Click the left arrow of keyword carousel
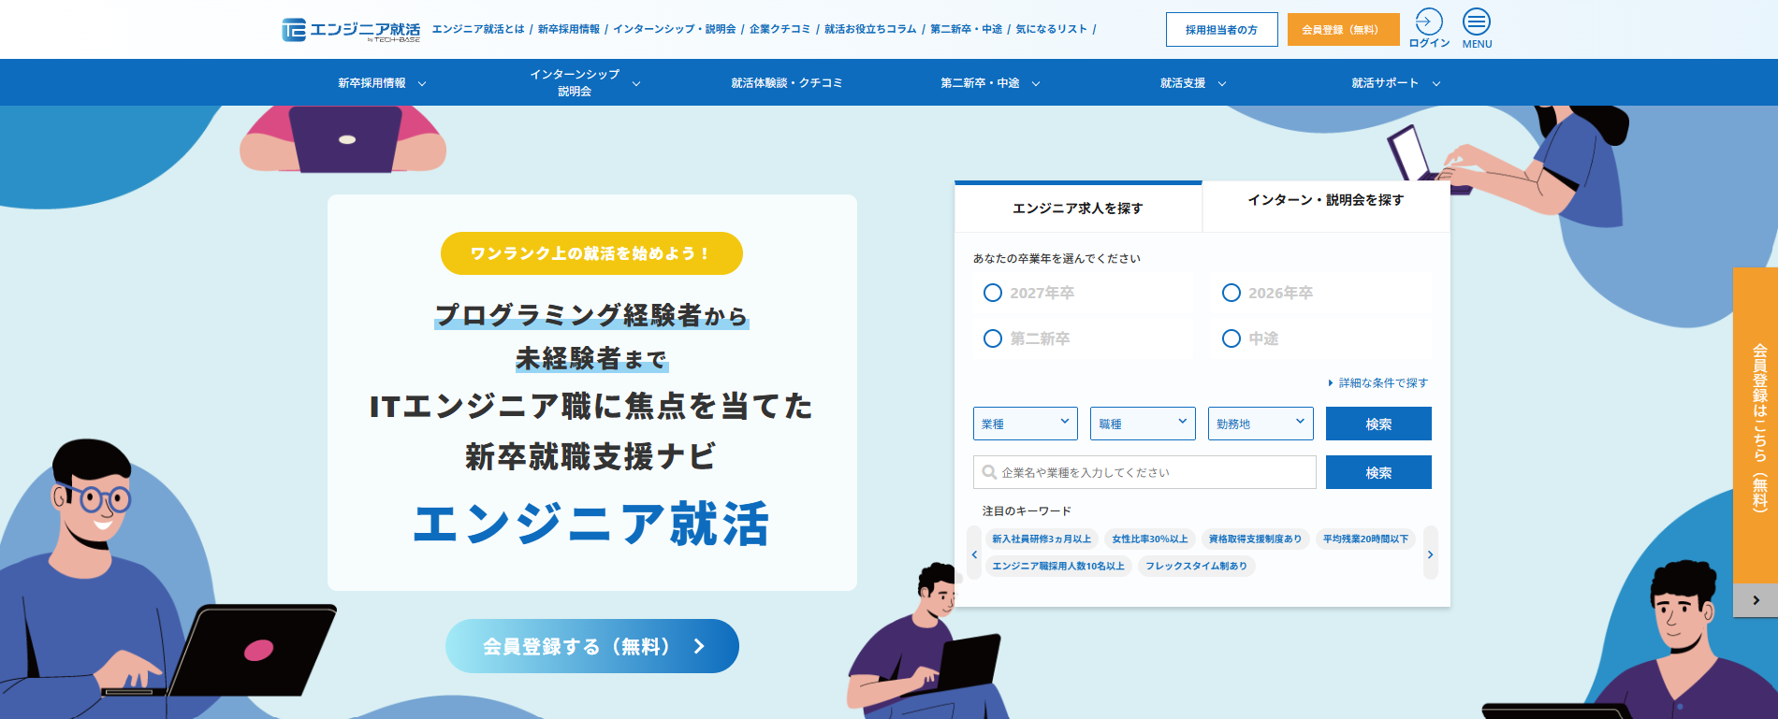Screen dimensions: 1778x719 [x=974, y=554]
